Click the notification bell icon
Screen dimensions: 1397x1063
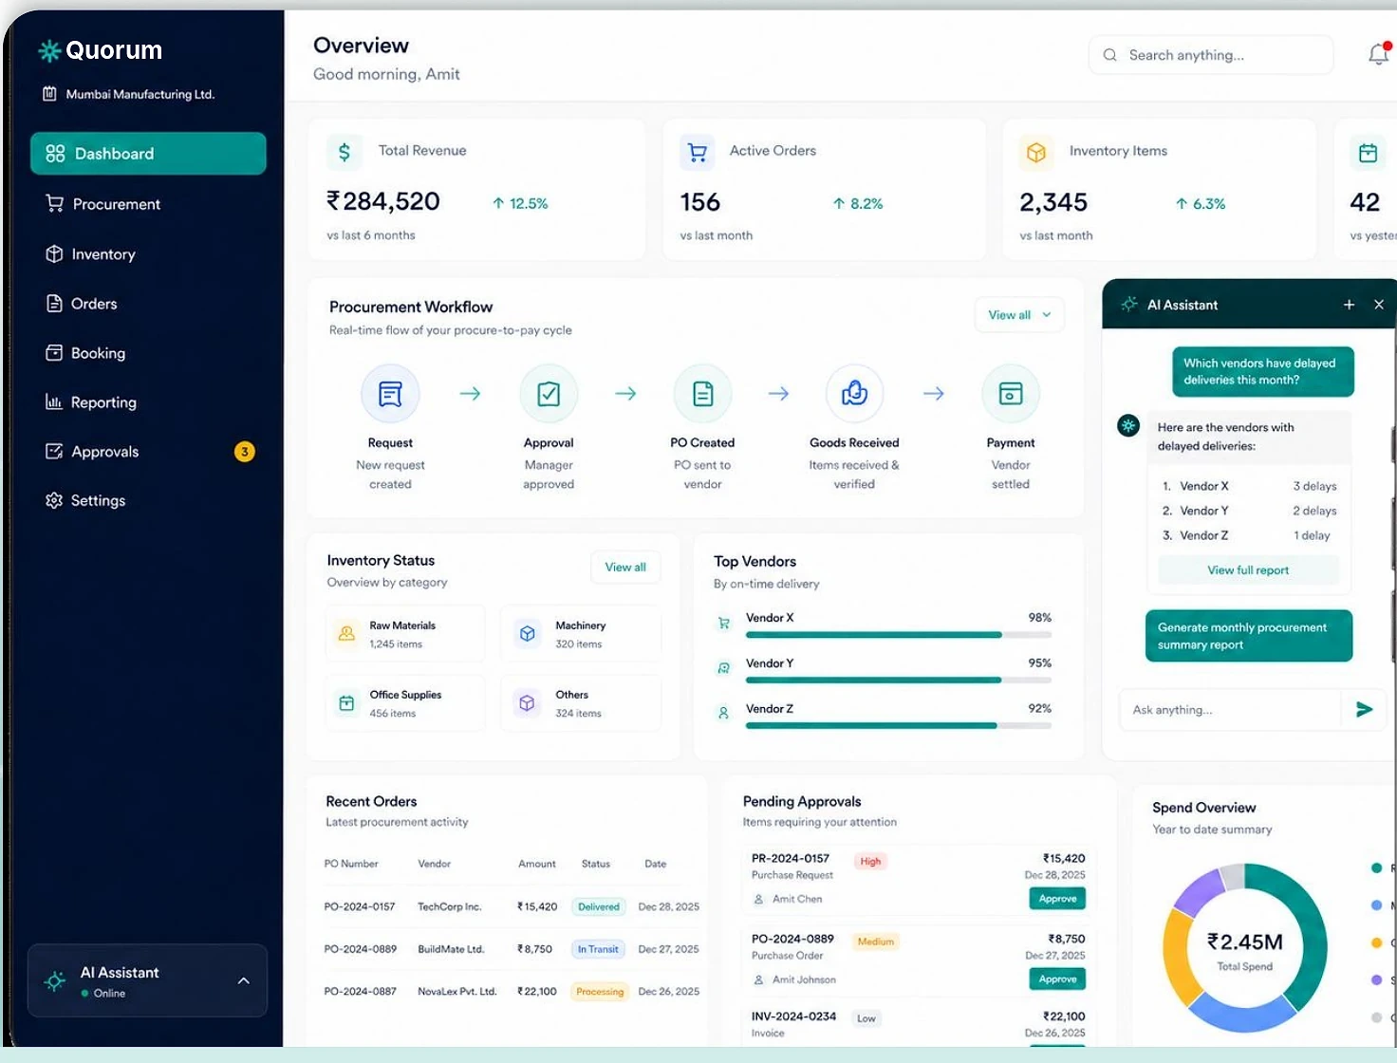point(1379,55)
